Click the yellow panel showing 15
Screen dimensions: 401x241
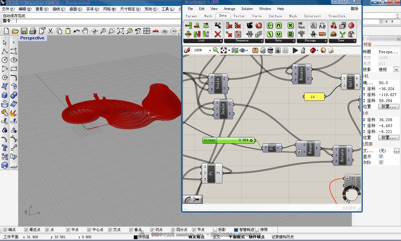click(314, 97)
